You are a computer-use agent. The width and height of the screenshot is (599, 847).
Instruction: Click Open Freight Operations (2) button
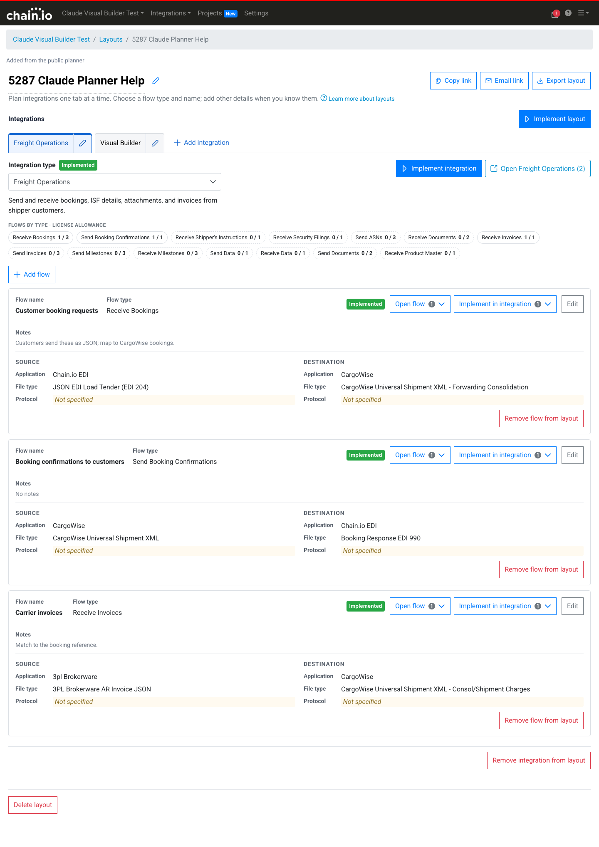point(537,168)
